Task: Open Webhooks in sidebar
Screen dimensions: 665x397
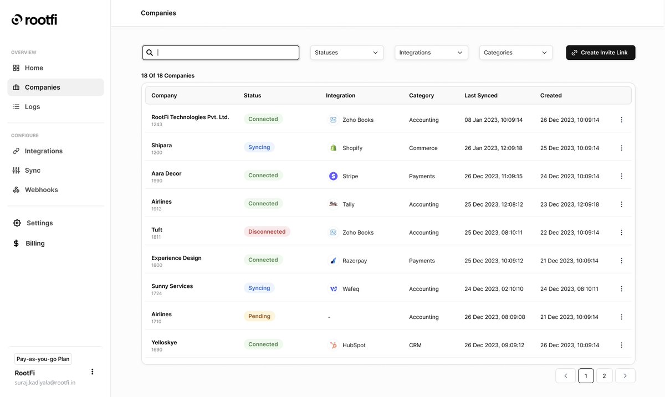Action: [55, 189]
